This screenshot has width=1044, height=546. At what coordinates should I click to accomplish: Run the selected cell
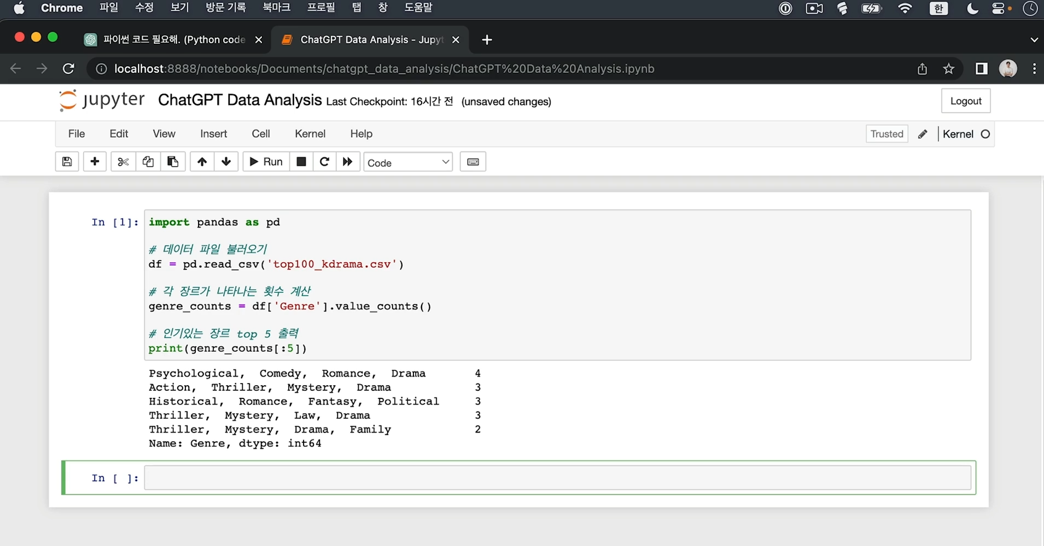[x=266, y=162]
